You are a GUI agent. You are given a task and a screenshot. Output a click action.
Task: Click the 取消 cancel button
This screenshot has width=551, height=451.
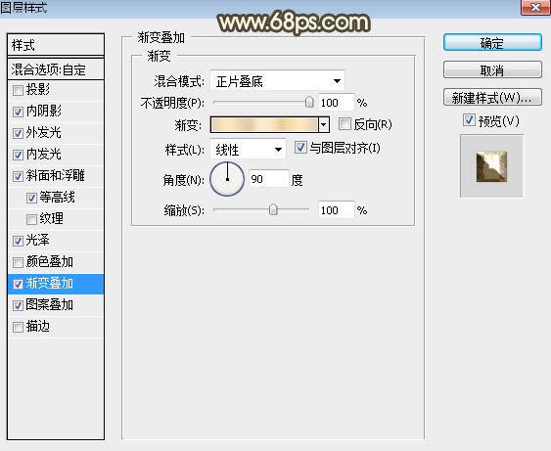pos(492,69)
